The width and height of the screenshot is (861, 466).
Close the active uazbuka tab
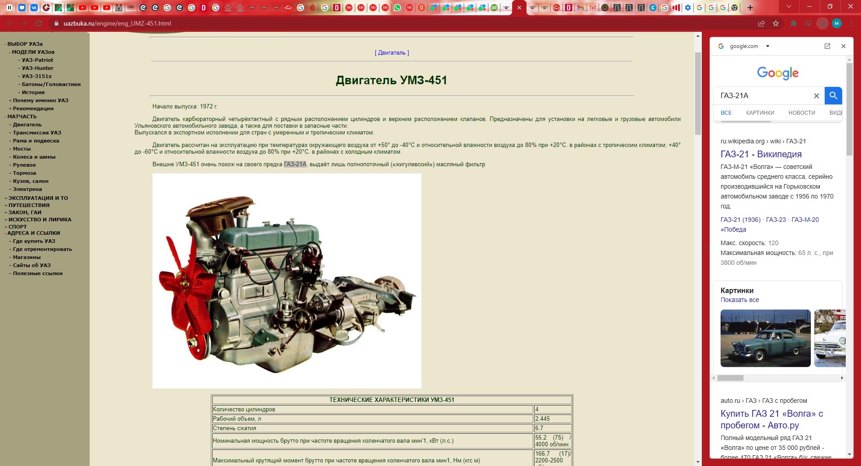click(x=519, y=8)
